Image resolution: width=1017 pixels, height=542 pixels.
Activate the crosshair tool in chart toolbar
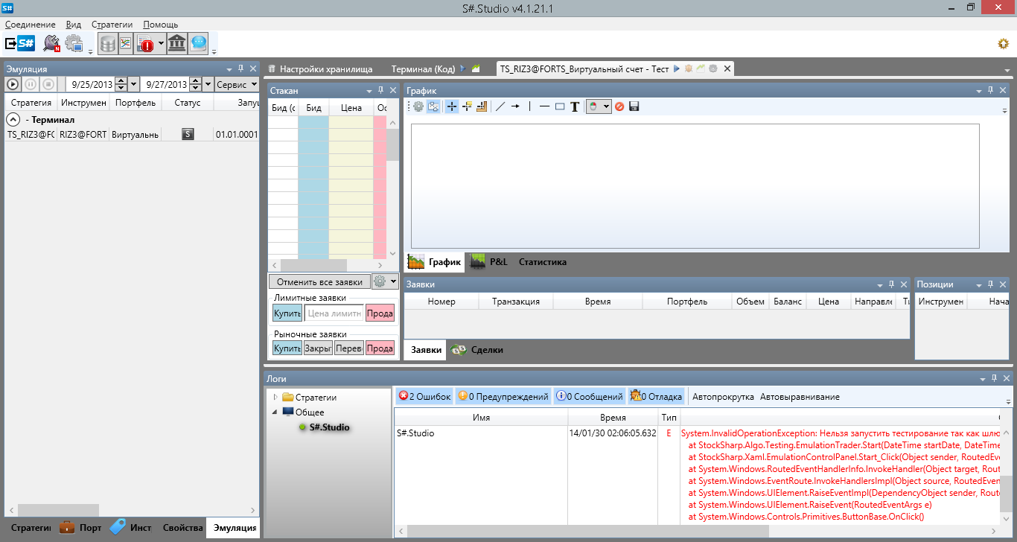(452, 106)
